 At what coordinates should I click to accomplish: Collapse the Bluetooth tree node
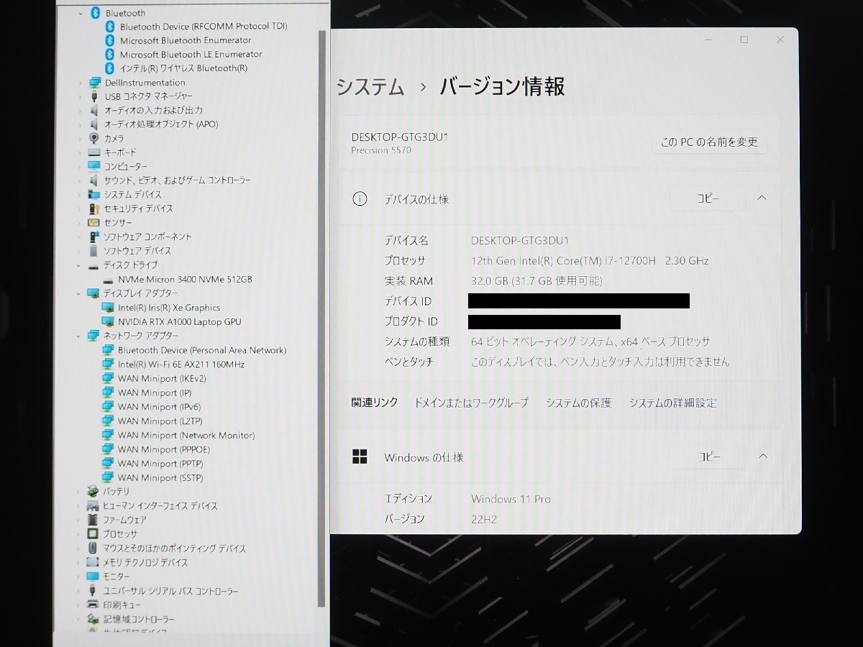81,13
